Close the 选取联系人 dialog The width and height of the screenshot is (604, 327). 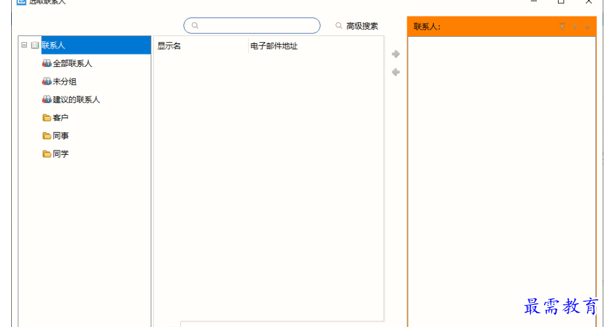click(589, 1)
